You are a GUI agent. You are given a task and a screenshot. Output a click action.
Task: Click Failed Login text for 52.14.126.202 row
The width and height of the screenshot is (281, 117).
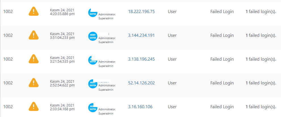222,83
